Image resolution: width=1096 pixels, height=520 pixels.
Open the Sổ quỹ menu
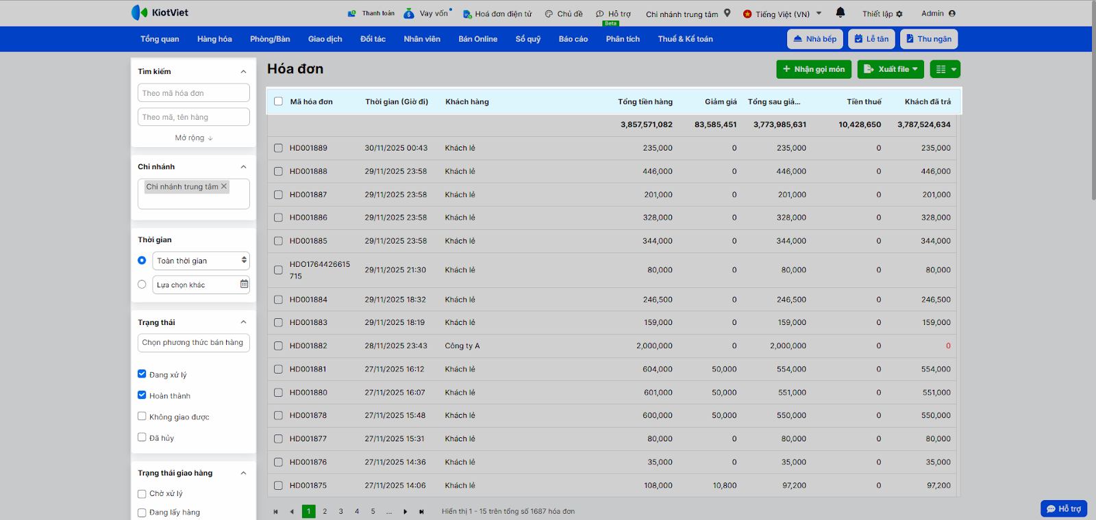pos(528,39)
